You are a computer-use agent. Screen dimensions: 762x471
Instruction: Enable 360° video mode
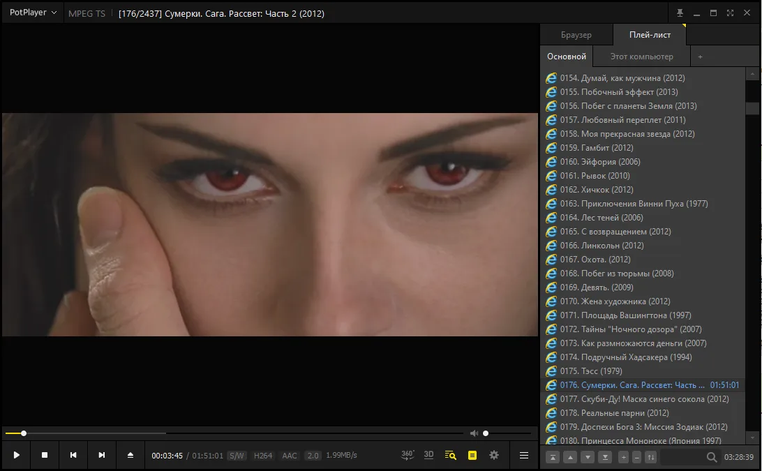(408, 455)
